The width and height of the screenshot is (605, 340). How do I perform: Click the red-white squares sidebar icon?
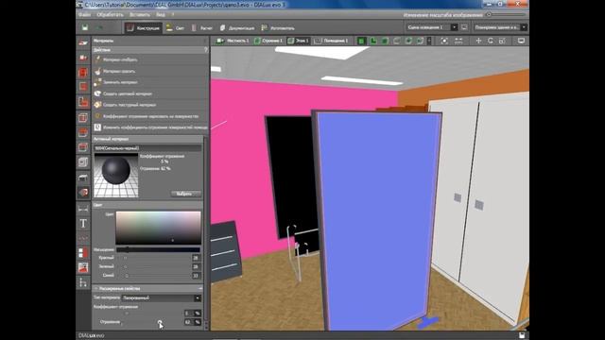tap(83, 253)
